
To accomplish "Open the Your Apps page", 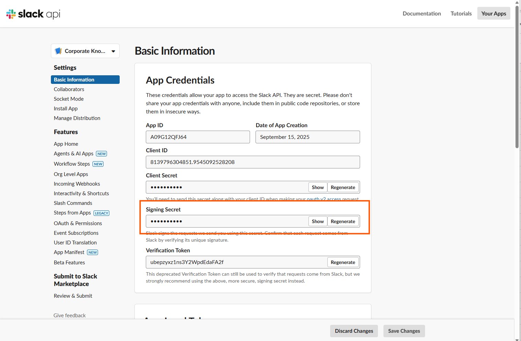I will click(493, 13).
